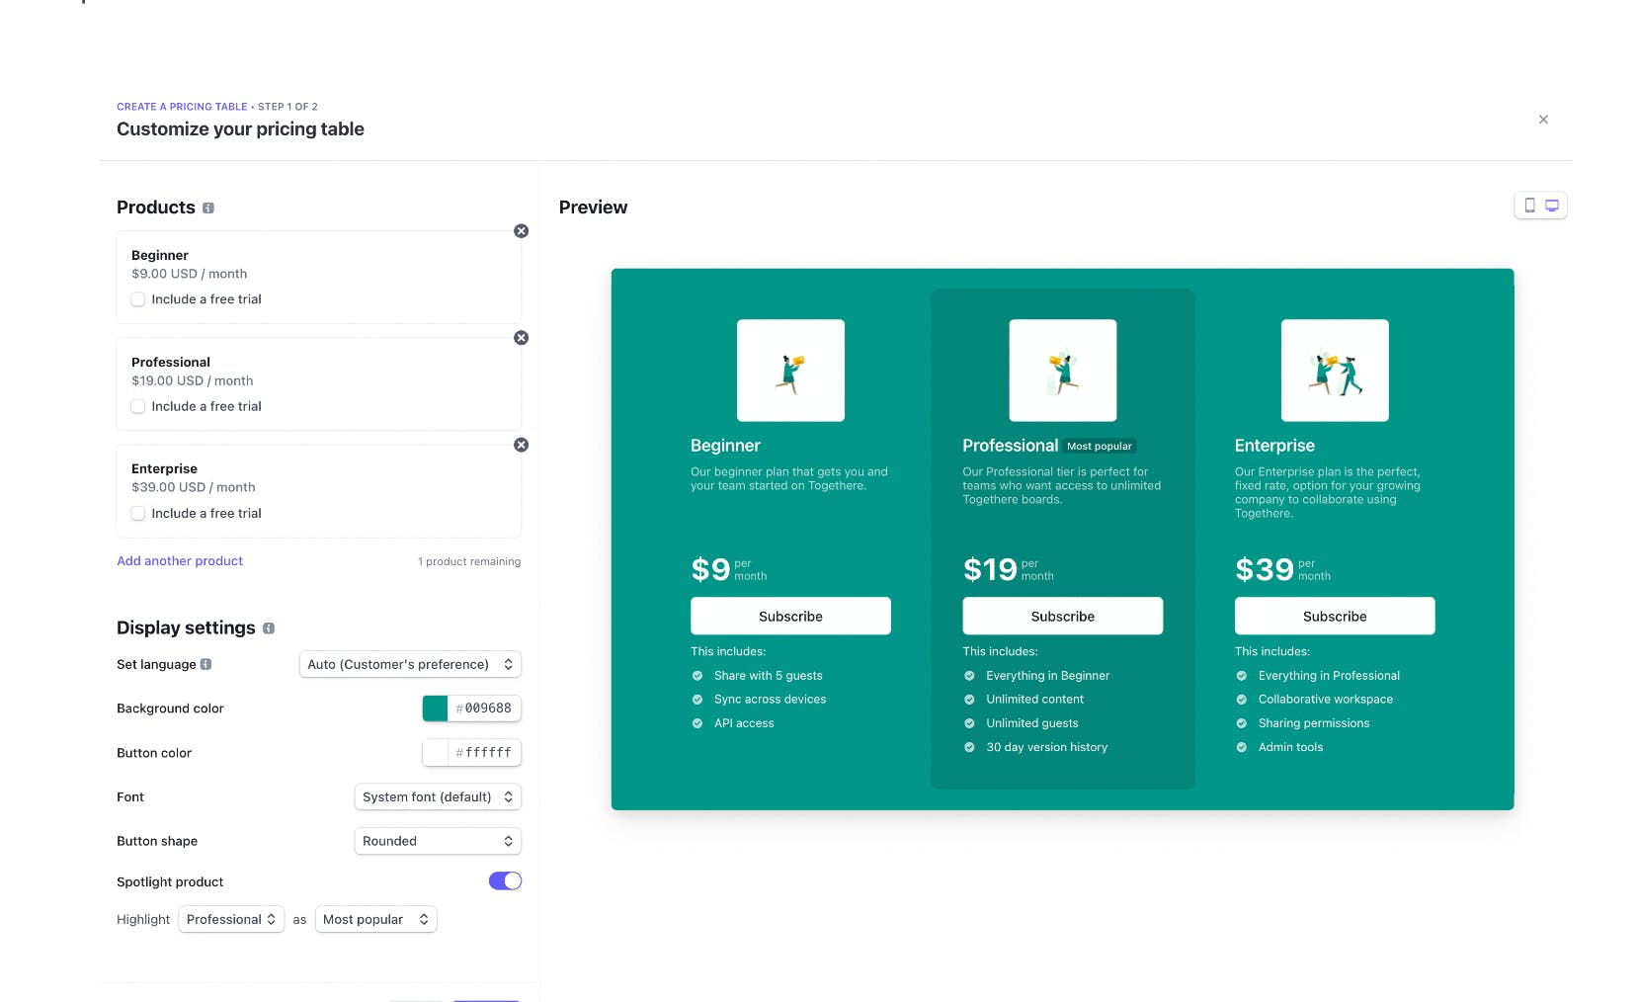The height and width of the screenshot is (1002, 1638).
Task: Select the $9 price in preview
Action: [x=710, y=569]
